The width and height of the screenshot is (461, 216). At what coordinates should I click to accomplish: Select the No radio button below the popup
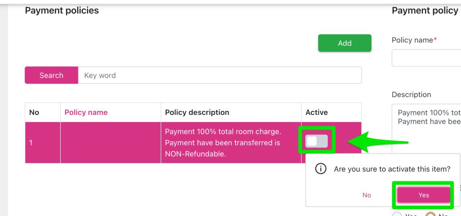pyautogui.click(x=431, y=214)
